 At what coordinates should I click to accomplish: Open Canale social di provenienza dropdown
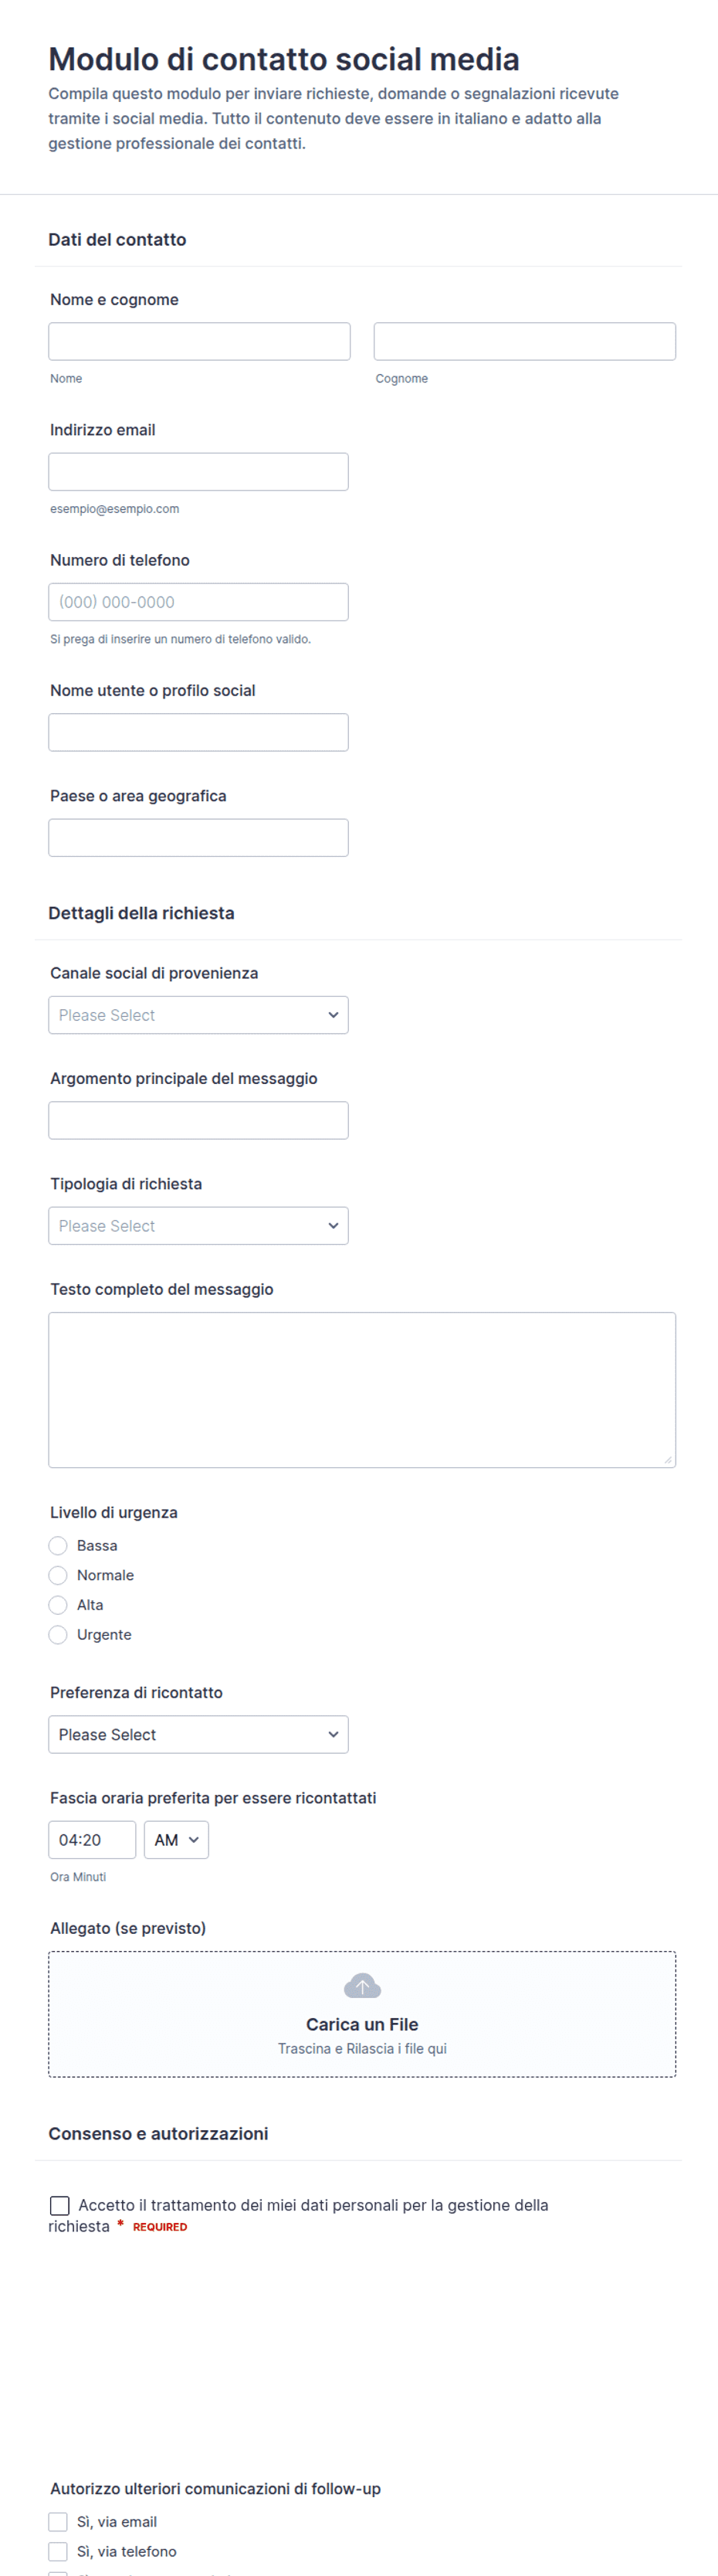coord(198,1015)
